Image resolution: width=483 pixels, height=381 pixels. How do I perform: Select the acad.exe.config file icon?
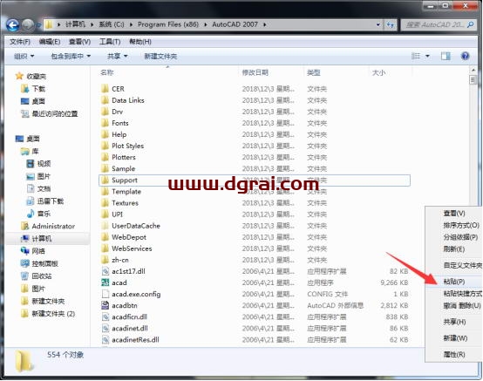[x=105, y=294]
